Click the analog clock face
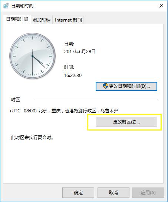Image resolution: width=168 pixels, height=202 pixels. [x=33, y=56]
